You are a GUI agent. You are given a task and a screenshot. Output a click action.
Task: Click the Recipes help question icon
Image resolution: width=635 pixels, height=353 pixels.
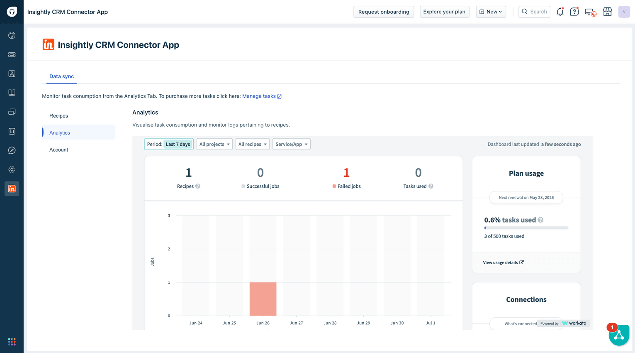tap(198, 186)
